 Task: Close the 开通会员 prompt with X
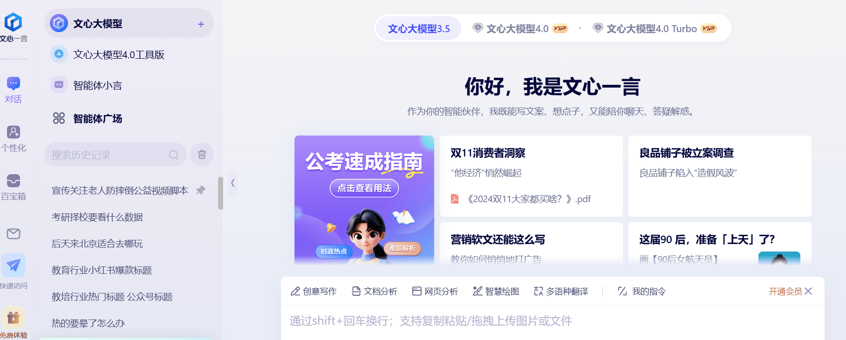tap(808, 291)
